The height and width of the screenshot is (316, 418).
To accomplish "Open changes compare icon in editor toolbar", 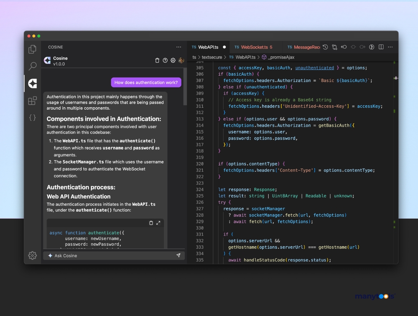I will pyautogui.click(x=334, y=47).
